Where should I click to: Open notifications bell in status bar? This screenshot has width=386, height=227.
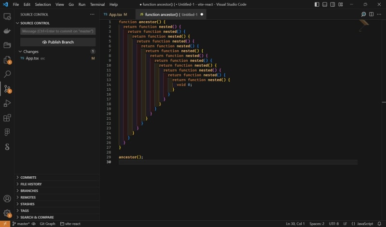(379, 224)
